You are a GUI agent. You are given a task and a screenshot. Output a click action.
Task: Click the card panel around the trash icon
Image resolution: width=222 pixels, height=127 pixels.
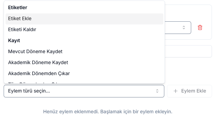208,12
